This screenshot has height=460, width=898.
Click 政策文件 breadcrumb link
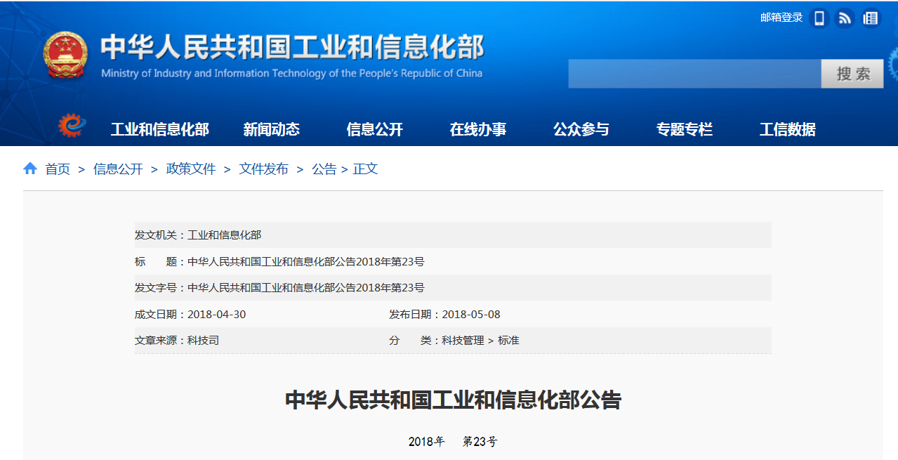pos(190,169)
